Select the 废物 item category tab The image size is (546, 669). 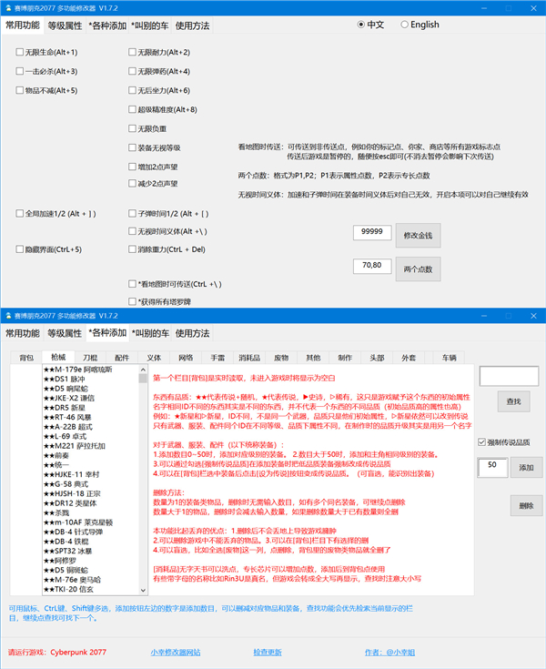[281, 358]
